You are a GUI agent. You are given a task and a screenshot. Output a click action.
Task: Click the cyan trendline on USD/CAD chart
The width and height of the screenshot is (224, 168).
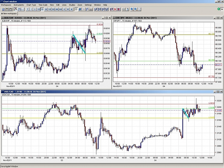pos(186,113)
